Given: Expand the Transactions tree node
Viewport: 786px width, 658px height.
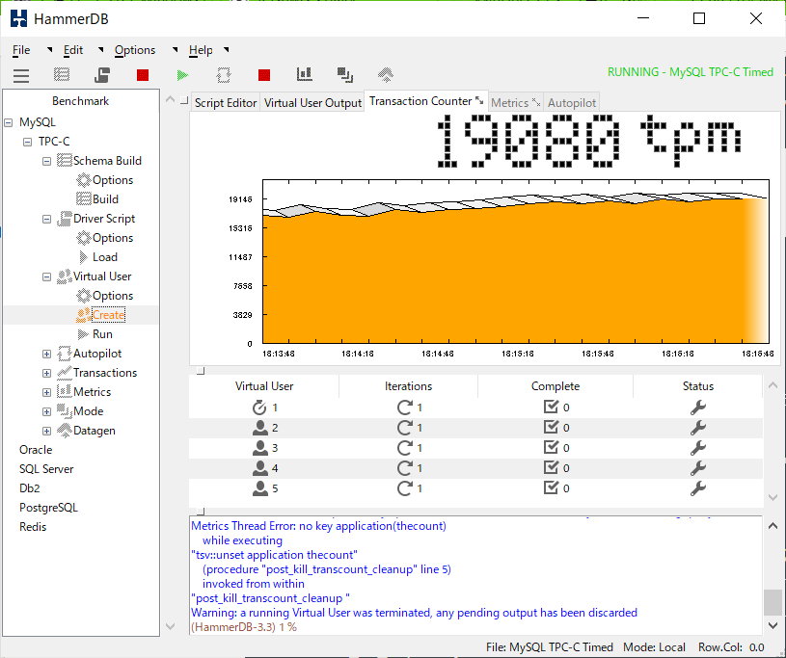Looking at the screenshot, I should pos(46,373).
